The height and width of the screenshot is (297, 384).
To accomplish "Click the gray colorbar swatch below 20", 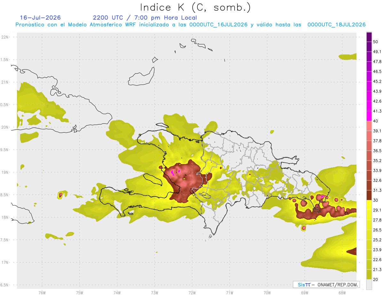I will [x=369, y=285].
